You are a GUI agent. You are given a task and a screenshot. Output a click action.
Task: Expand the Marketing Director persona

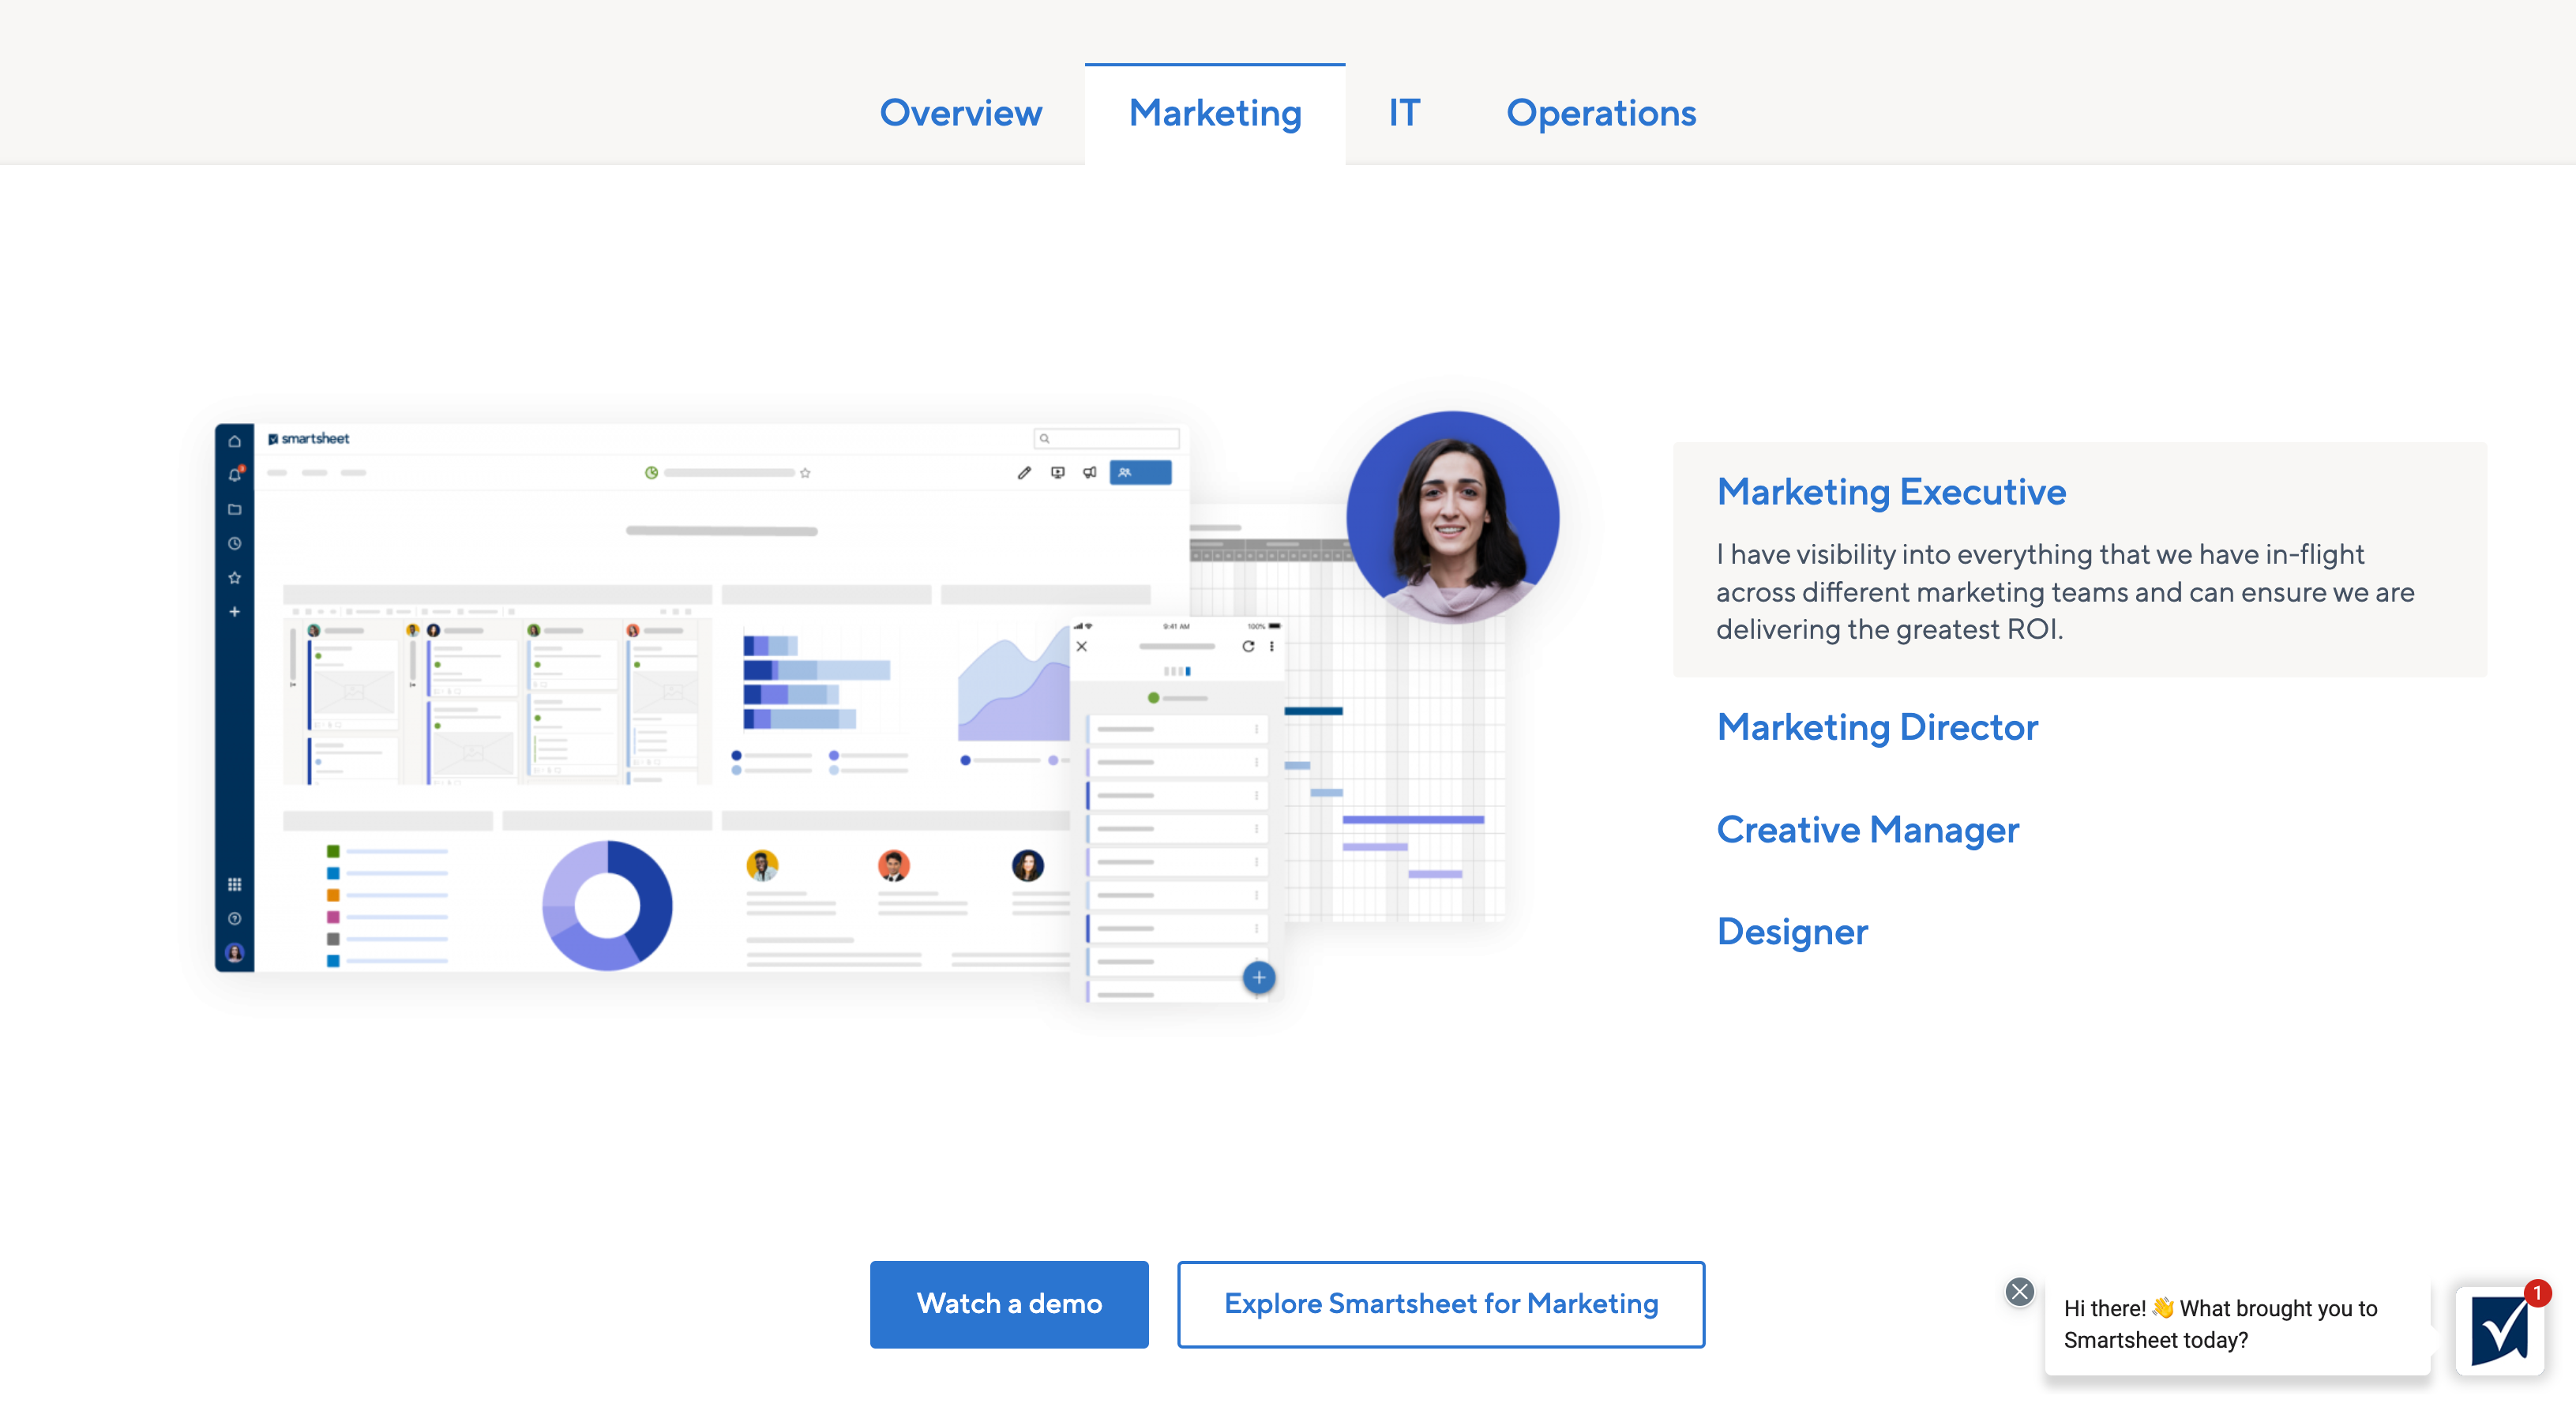tap(1877, 727)
